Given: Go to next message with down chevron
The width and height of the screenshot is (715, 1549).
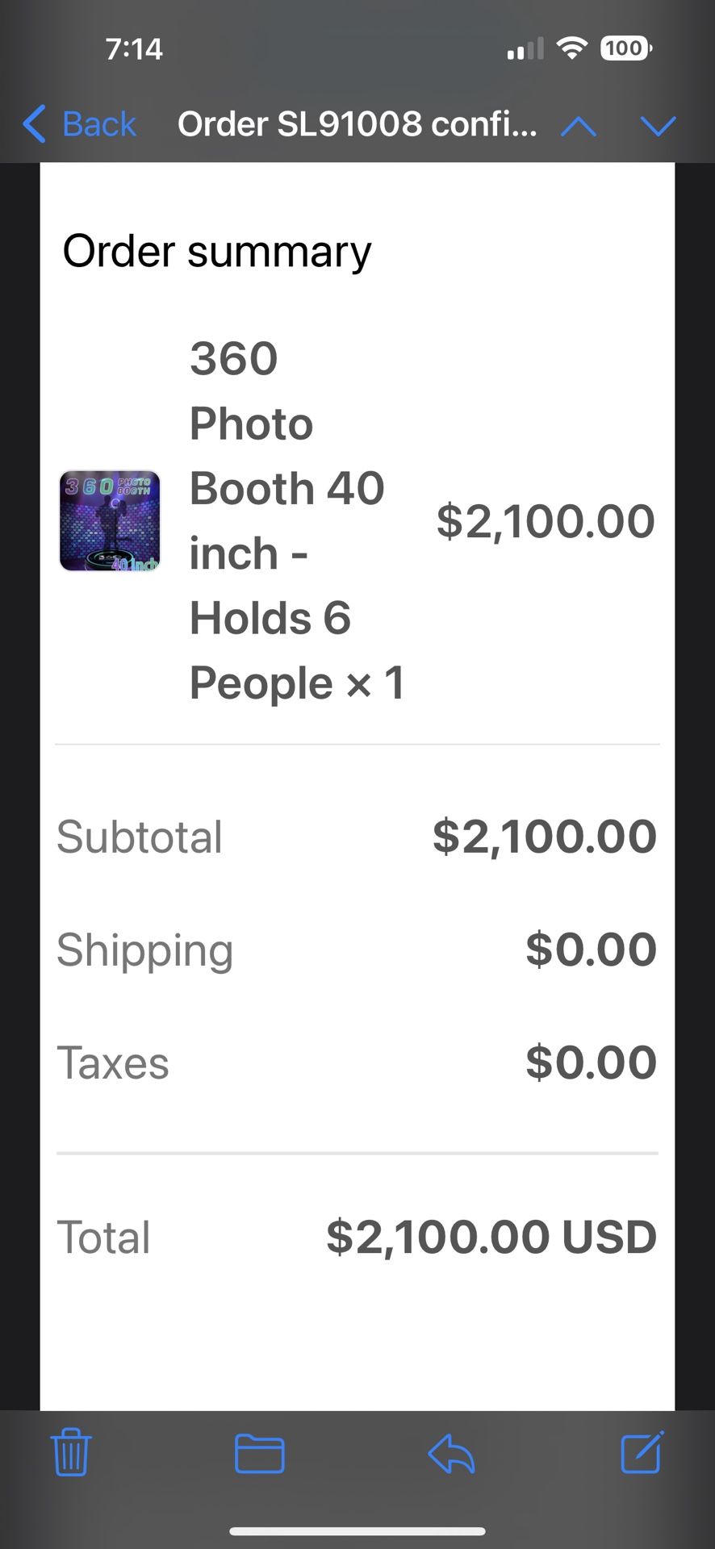Looking at the screenshot, I should pos(658,126).
